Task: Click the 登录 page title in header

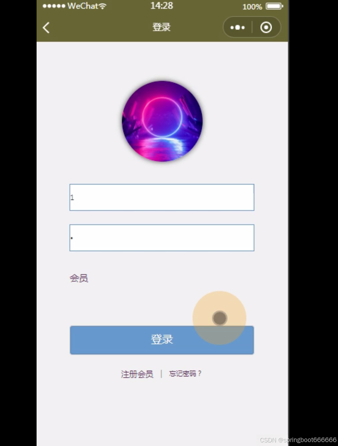Action: pos(162,27)
